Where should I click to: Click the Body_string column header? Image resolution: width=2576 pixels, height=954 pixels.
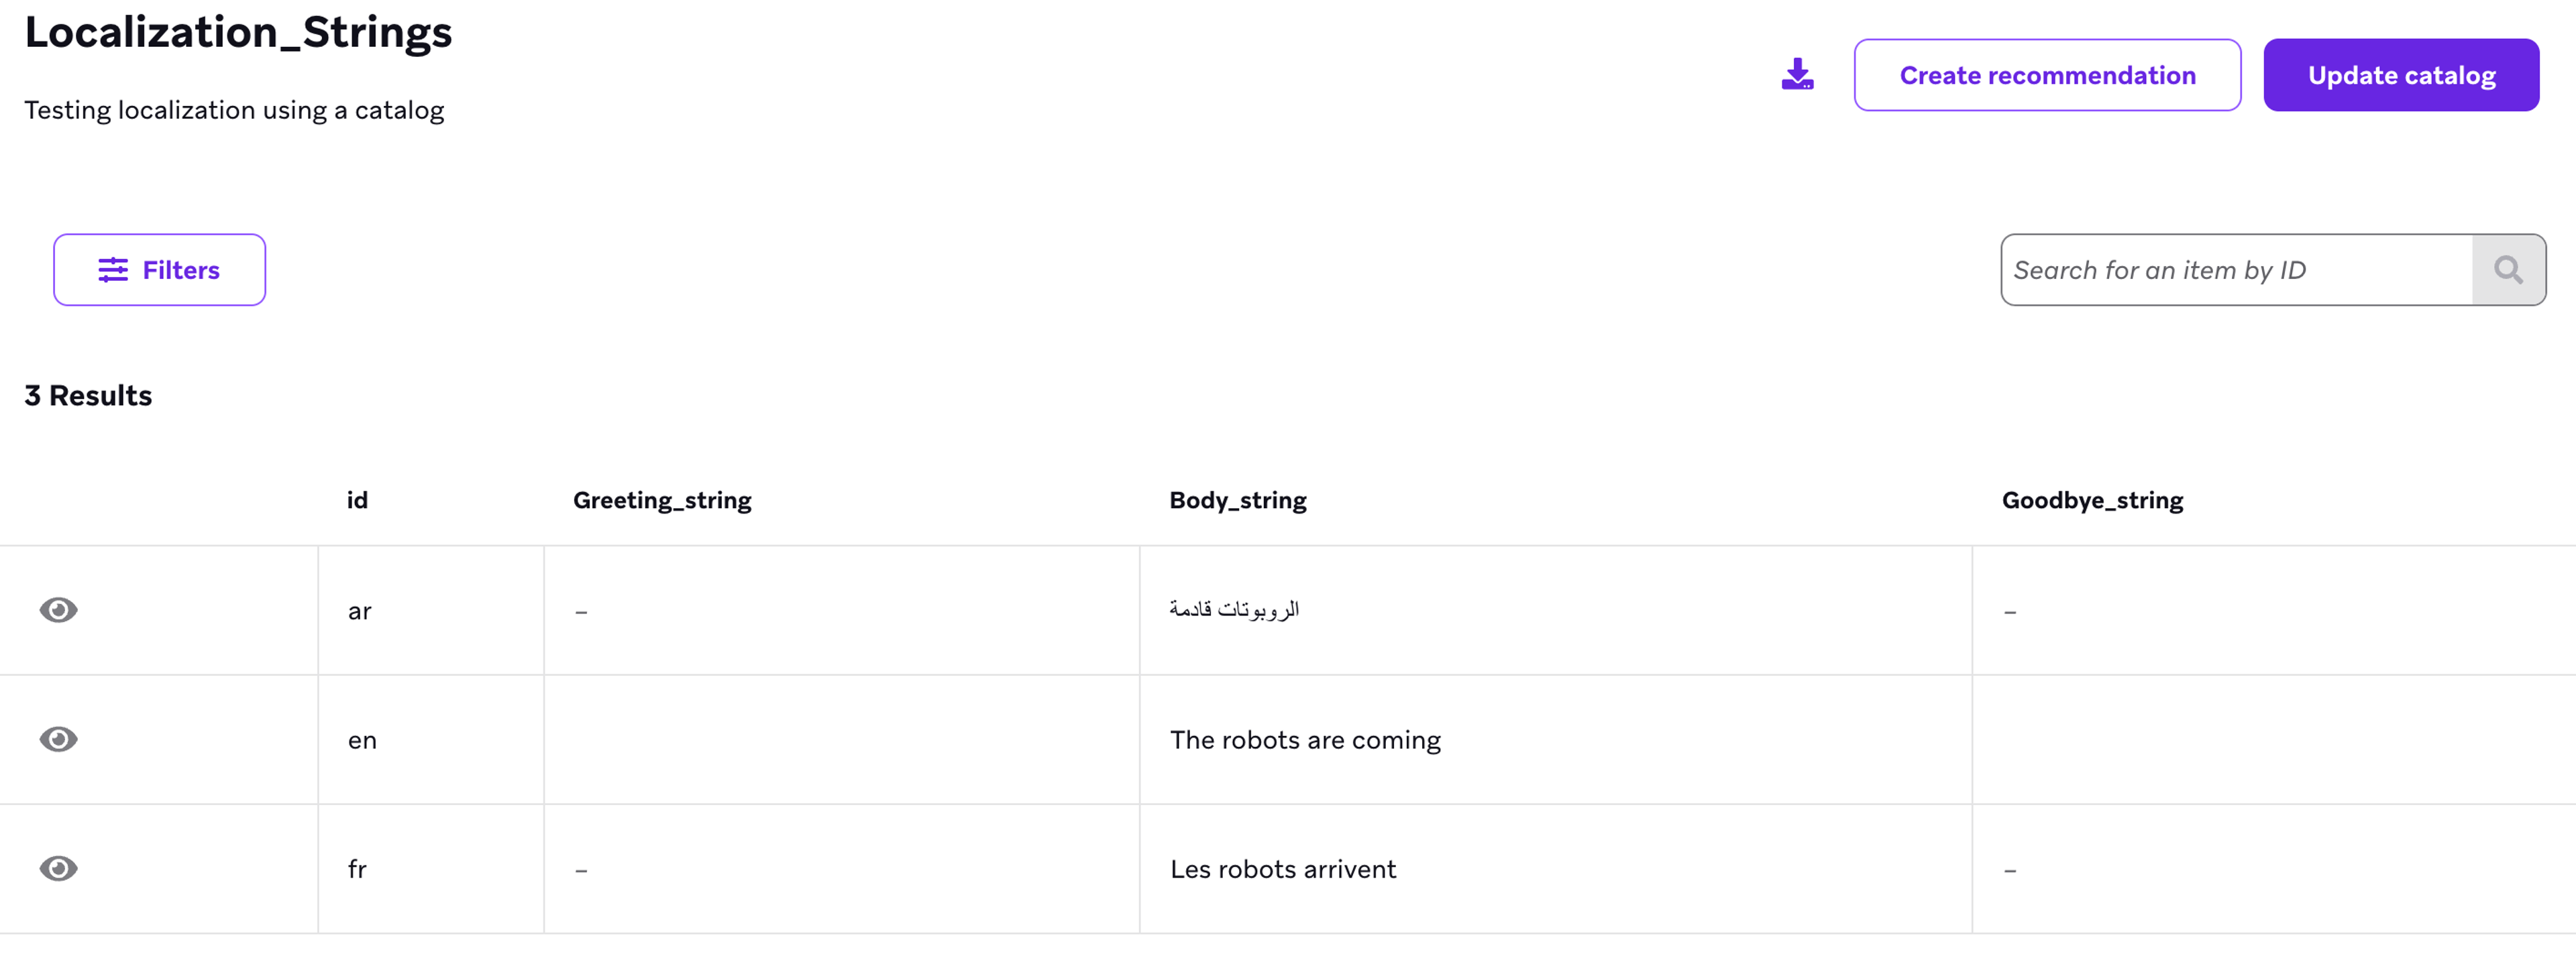click(1237, 499)
